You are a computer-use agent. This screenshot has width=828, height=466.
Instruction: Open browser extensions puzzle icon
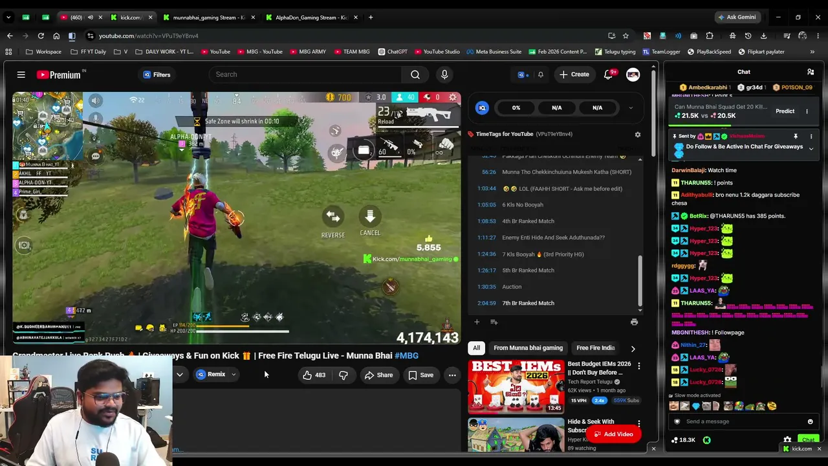tap(710, 36)
